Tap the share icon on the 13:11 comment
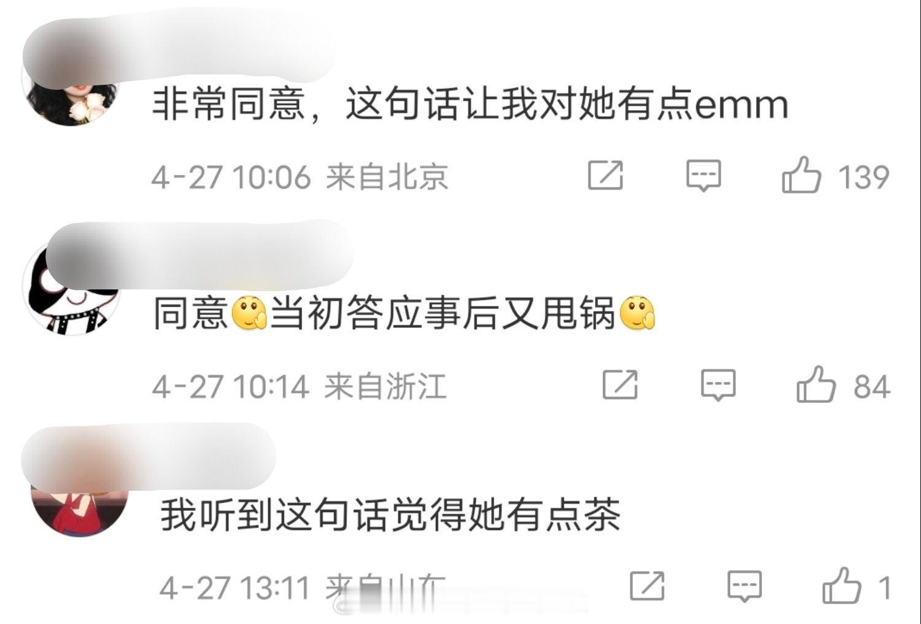The image size is (921, 624). coord(647,585)
